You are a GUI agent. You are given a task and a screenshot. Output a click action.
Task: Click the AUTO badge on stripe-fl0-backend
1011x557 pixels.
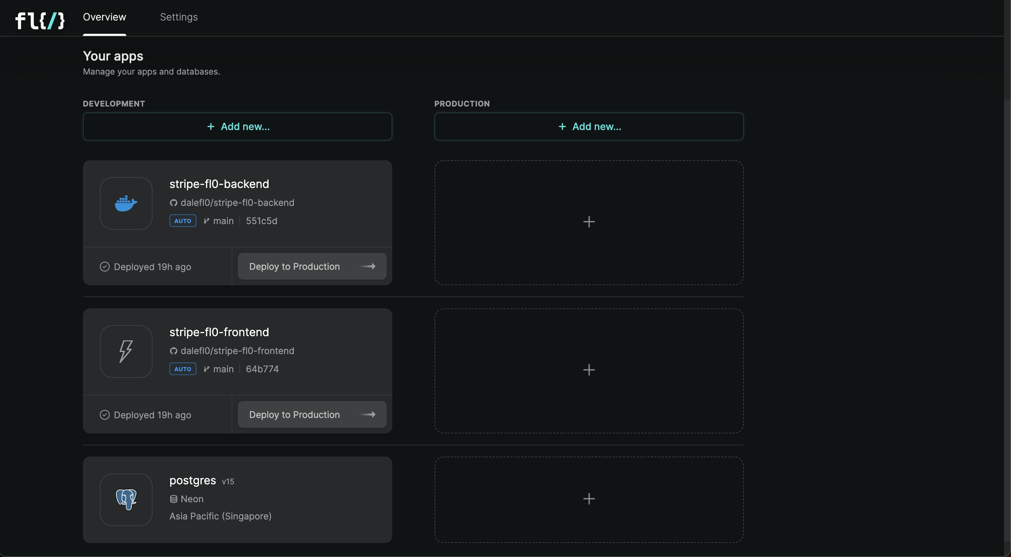tap(182, 220)
